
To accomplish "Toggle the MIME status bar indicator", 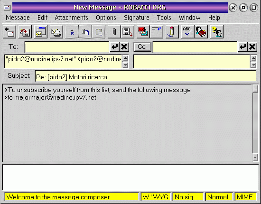I will tap(245, 197).
